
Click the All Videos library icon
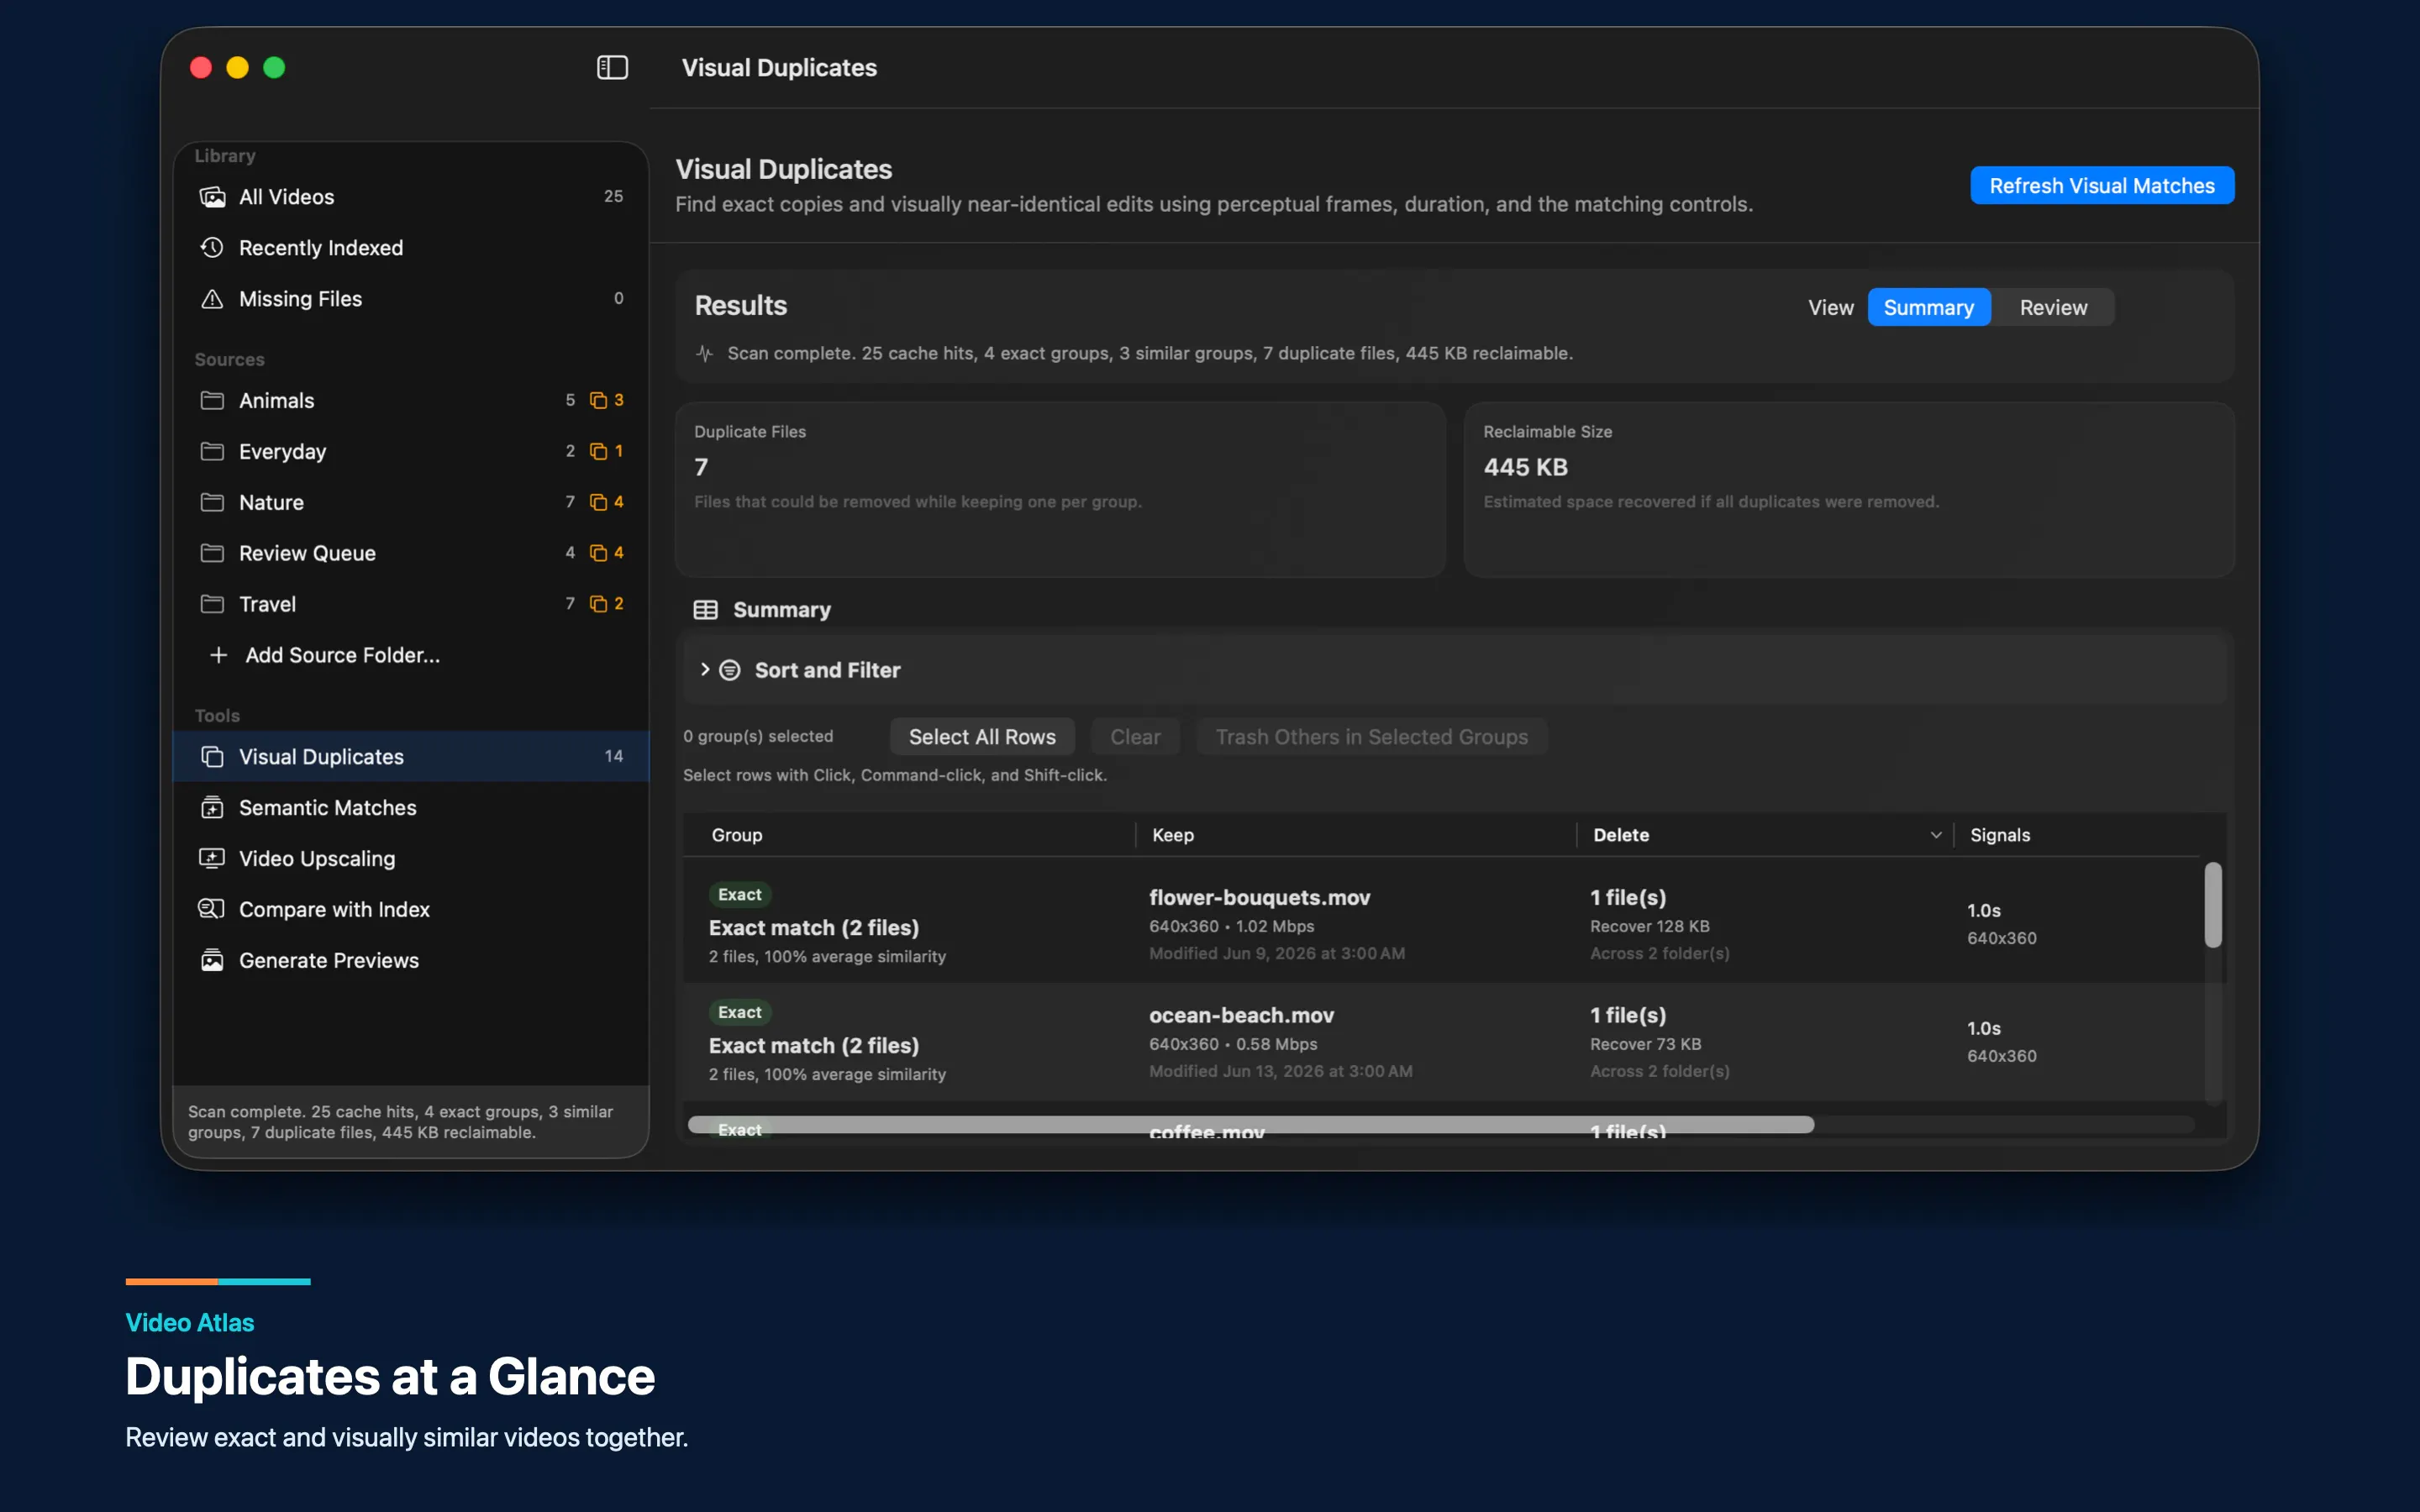point(212,197)
